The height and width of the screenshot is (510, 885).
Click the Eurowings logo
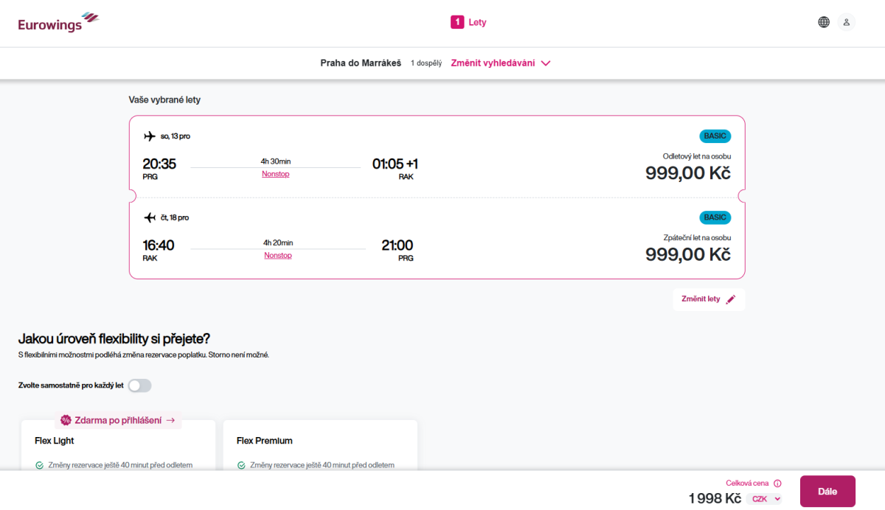[58, 23]
